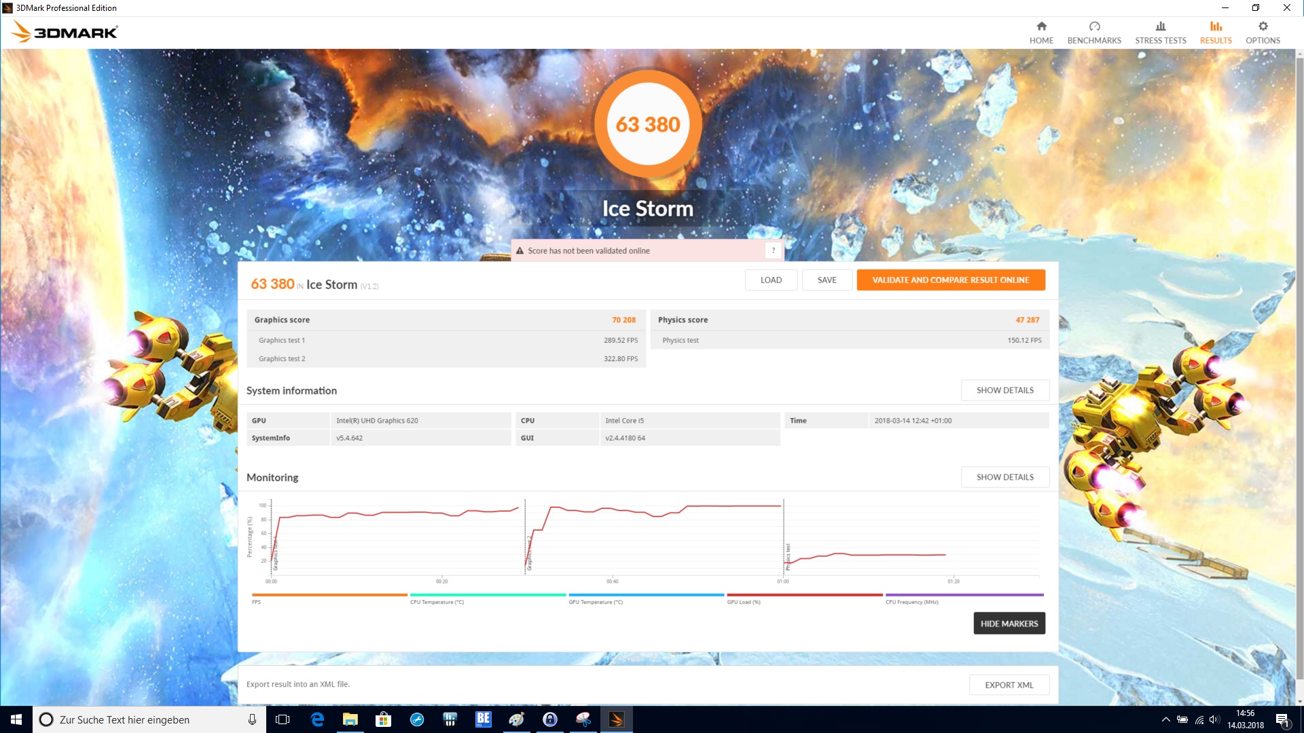Click LOAD button

pyautogui.click(x=771, y=280)
